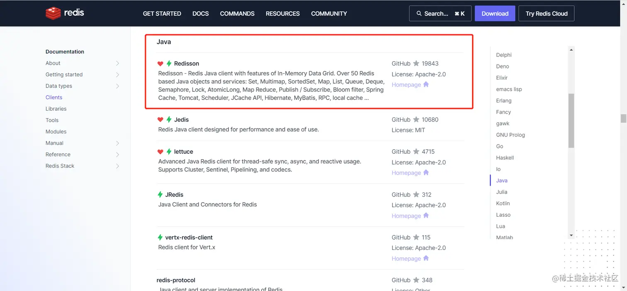This screenshot has width=627, height=291.
Task: Click the Try Redis Cloud button
Action: point(547,13)
